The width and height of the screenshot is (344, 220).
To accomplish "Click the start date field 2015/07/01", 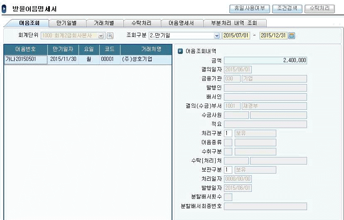I will (236, 36).
